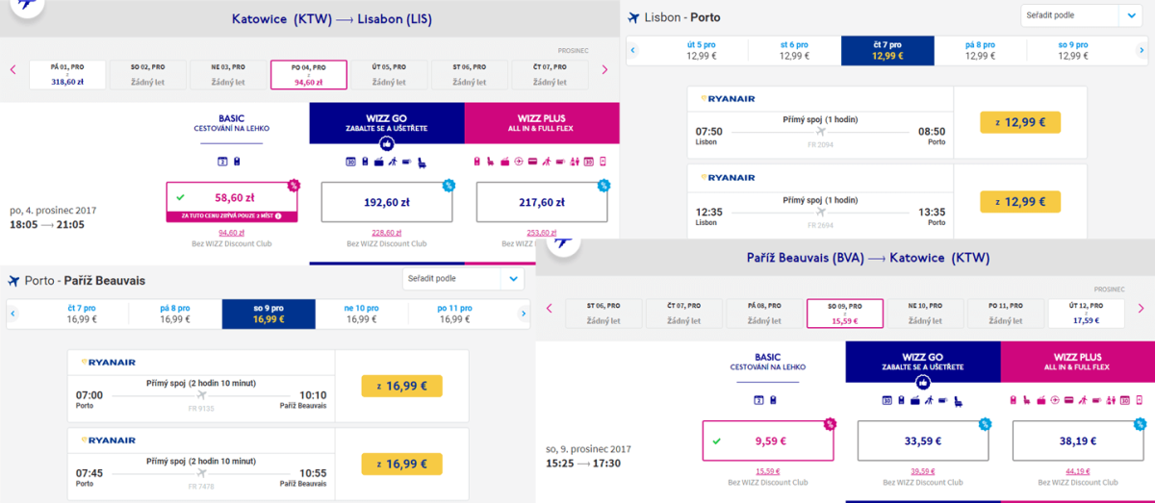Go to previous dates for Katowice–Lisabon
This screenshot has width=1155, height=503.
(13, 69)
